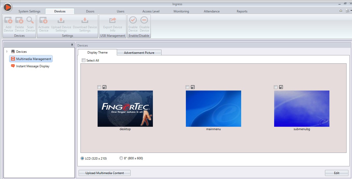Click the 'mainmenu' caption label
Screen dimensions: 352x179
click(213, 129)
